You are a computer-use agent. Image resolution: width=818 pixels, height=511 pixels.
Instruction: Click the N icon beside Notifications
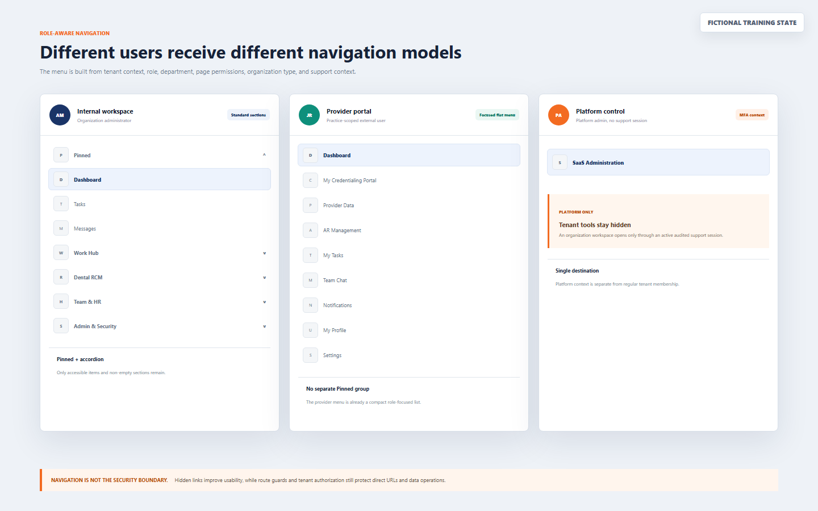click(x=310, y=305)
